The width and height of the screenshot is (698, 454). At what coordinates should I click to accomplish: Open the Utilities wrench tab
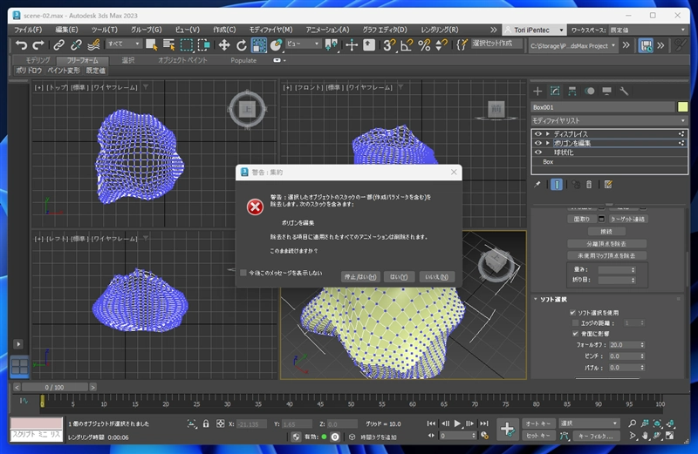(x=624, y=91)
